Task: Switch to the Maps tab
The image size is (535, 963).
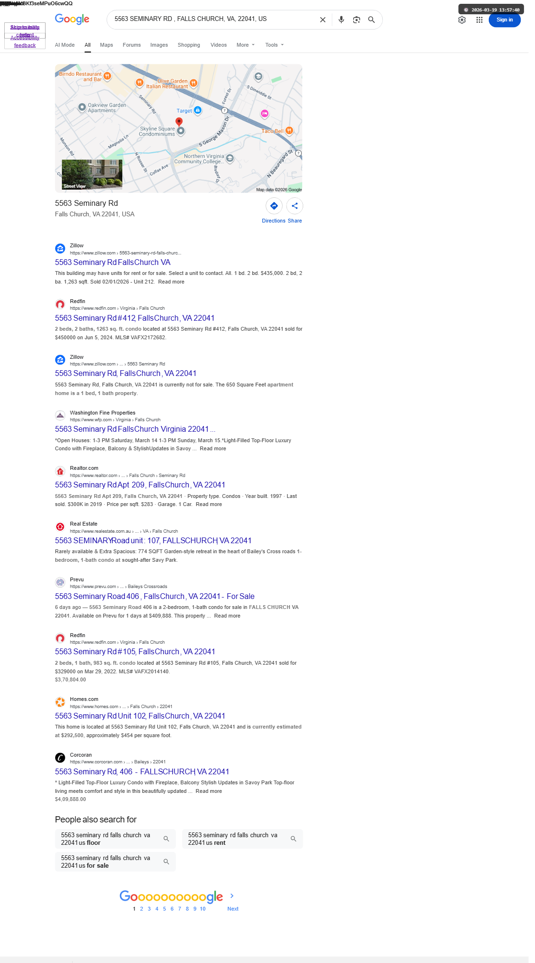Action: (x=107, y=45)
